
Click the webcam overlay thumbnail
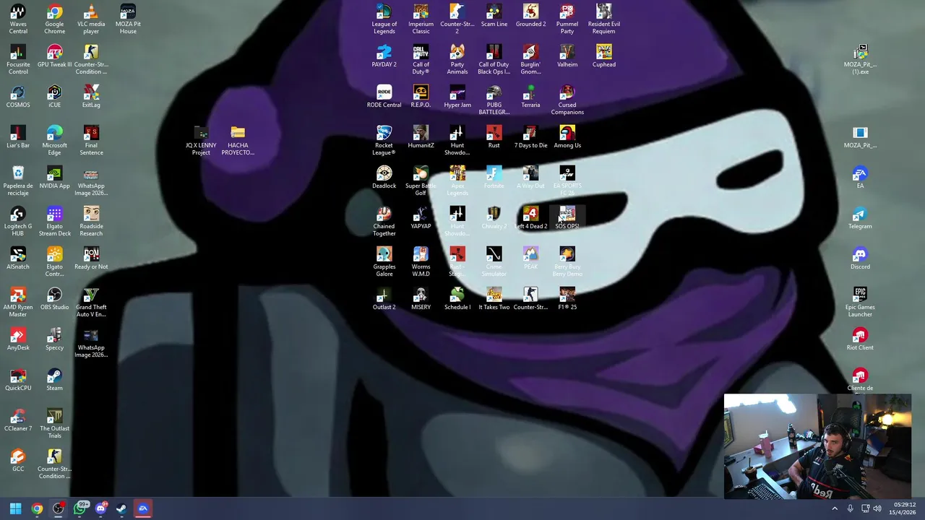[817, 446]
